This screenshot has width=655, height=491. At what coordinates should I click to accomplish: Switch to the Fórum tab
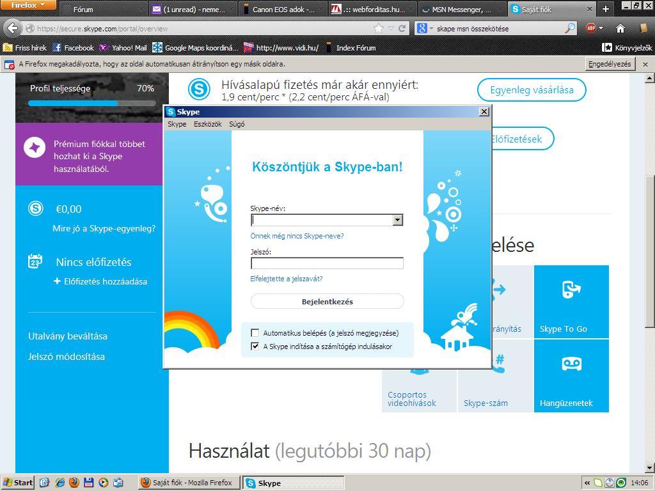pos(103,9)
